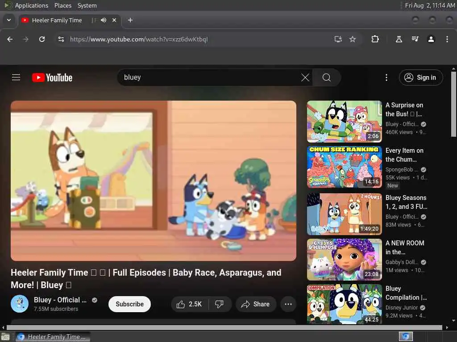
Task: Open the Places menu
Action: [62, 5]
